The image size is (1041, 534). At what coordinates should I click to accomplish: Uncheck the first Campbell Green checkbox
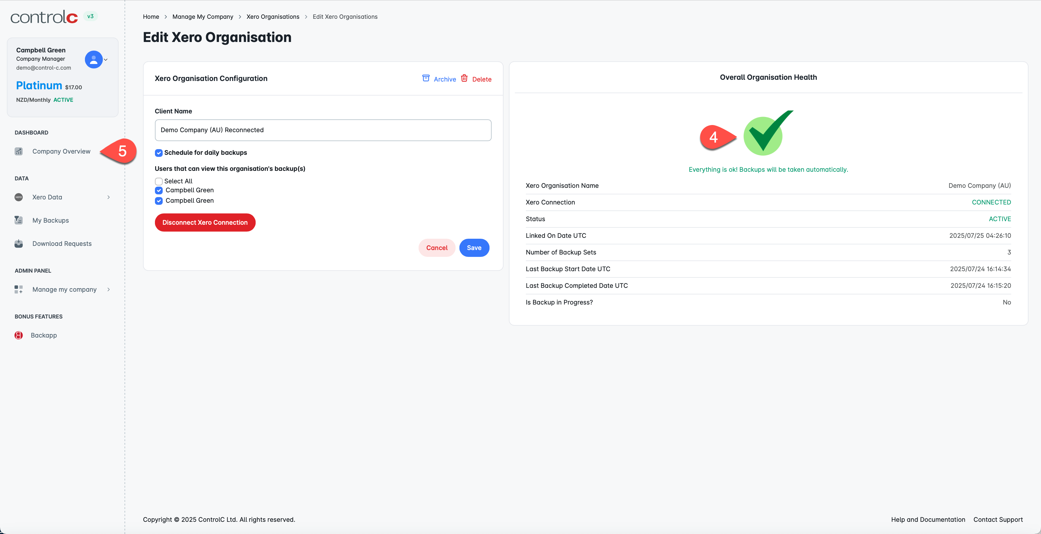[159, 191]
